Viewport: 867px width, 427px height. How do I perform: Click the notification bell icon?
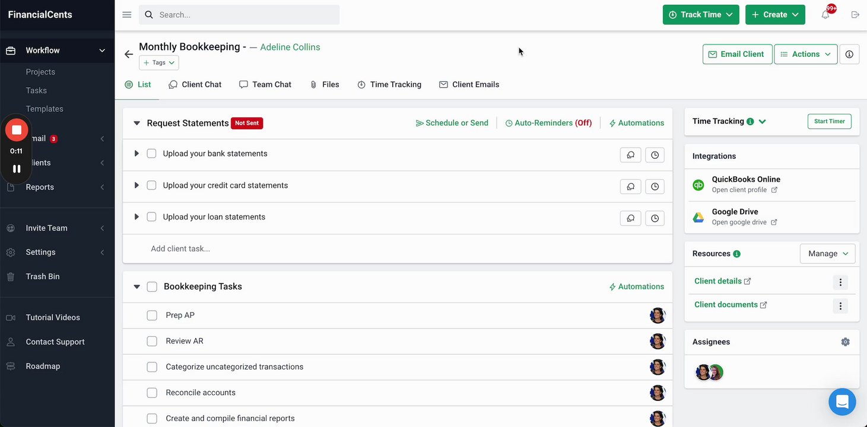click(825, 15)
